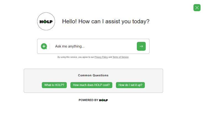Click the circular HOLP logo avatar

[46, 21]
